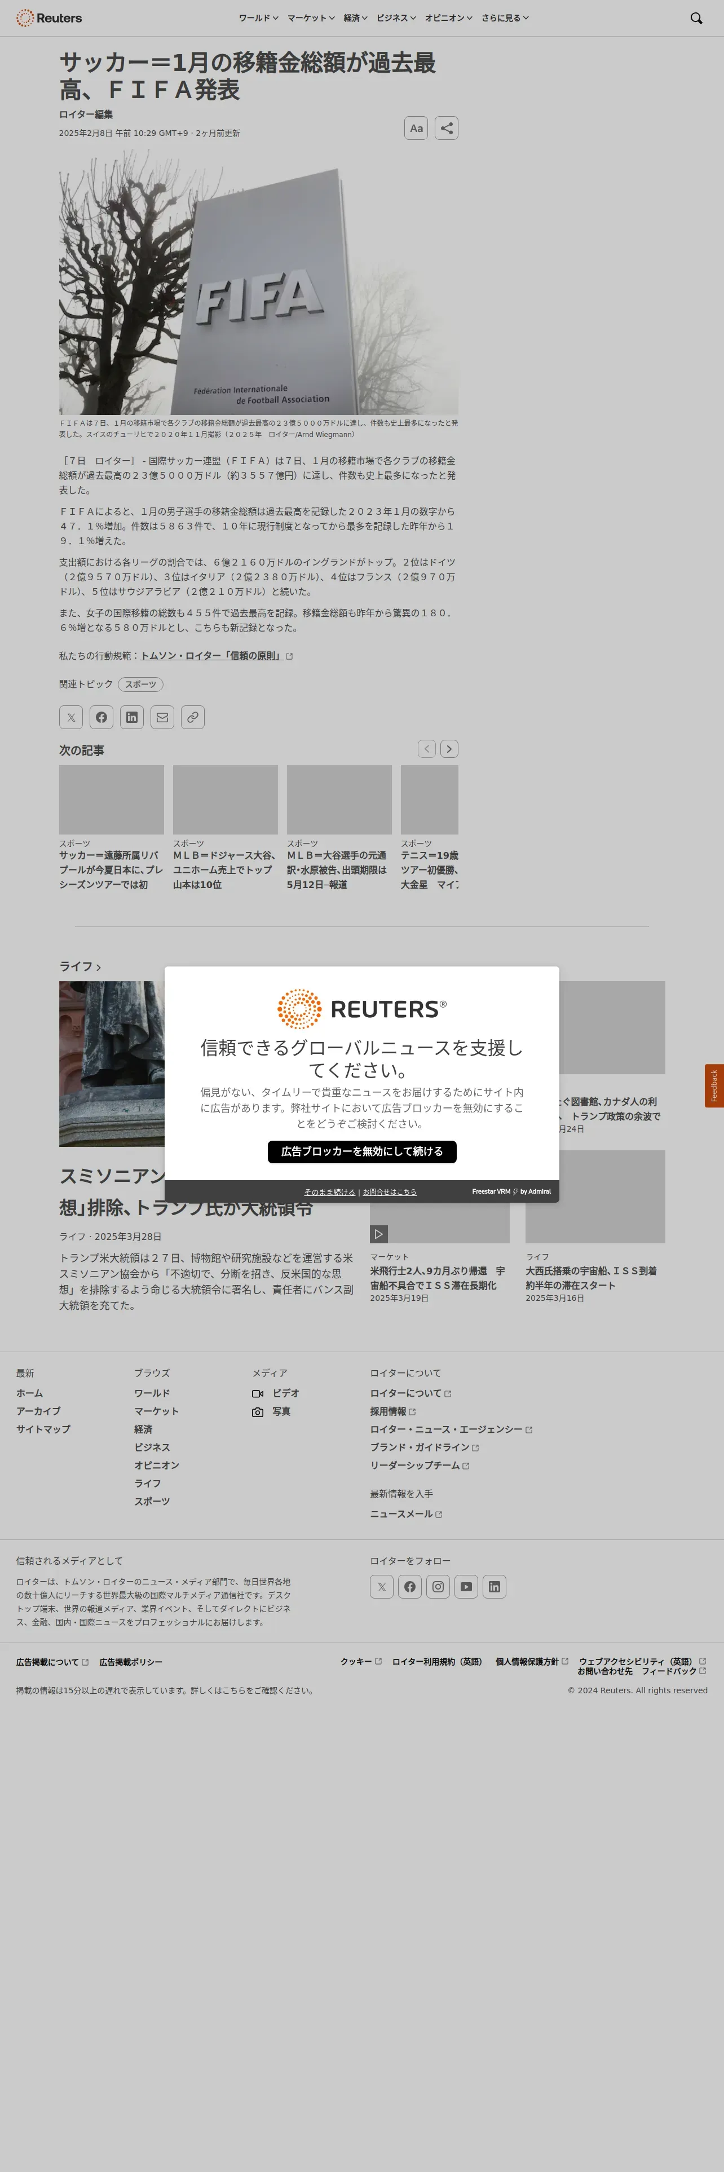This screenshot has width=724, height=2172.
Task: Click the share icon beside the Aa button
Action: coord(447,128)
